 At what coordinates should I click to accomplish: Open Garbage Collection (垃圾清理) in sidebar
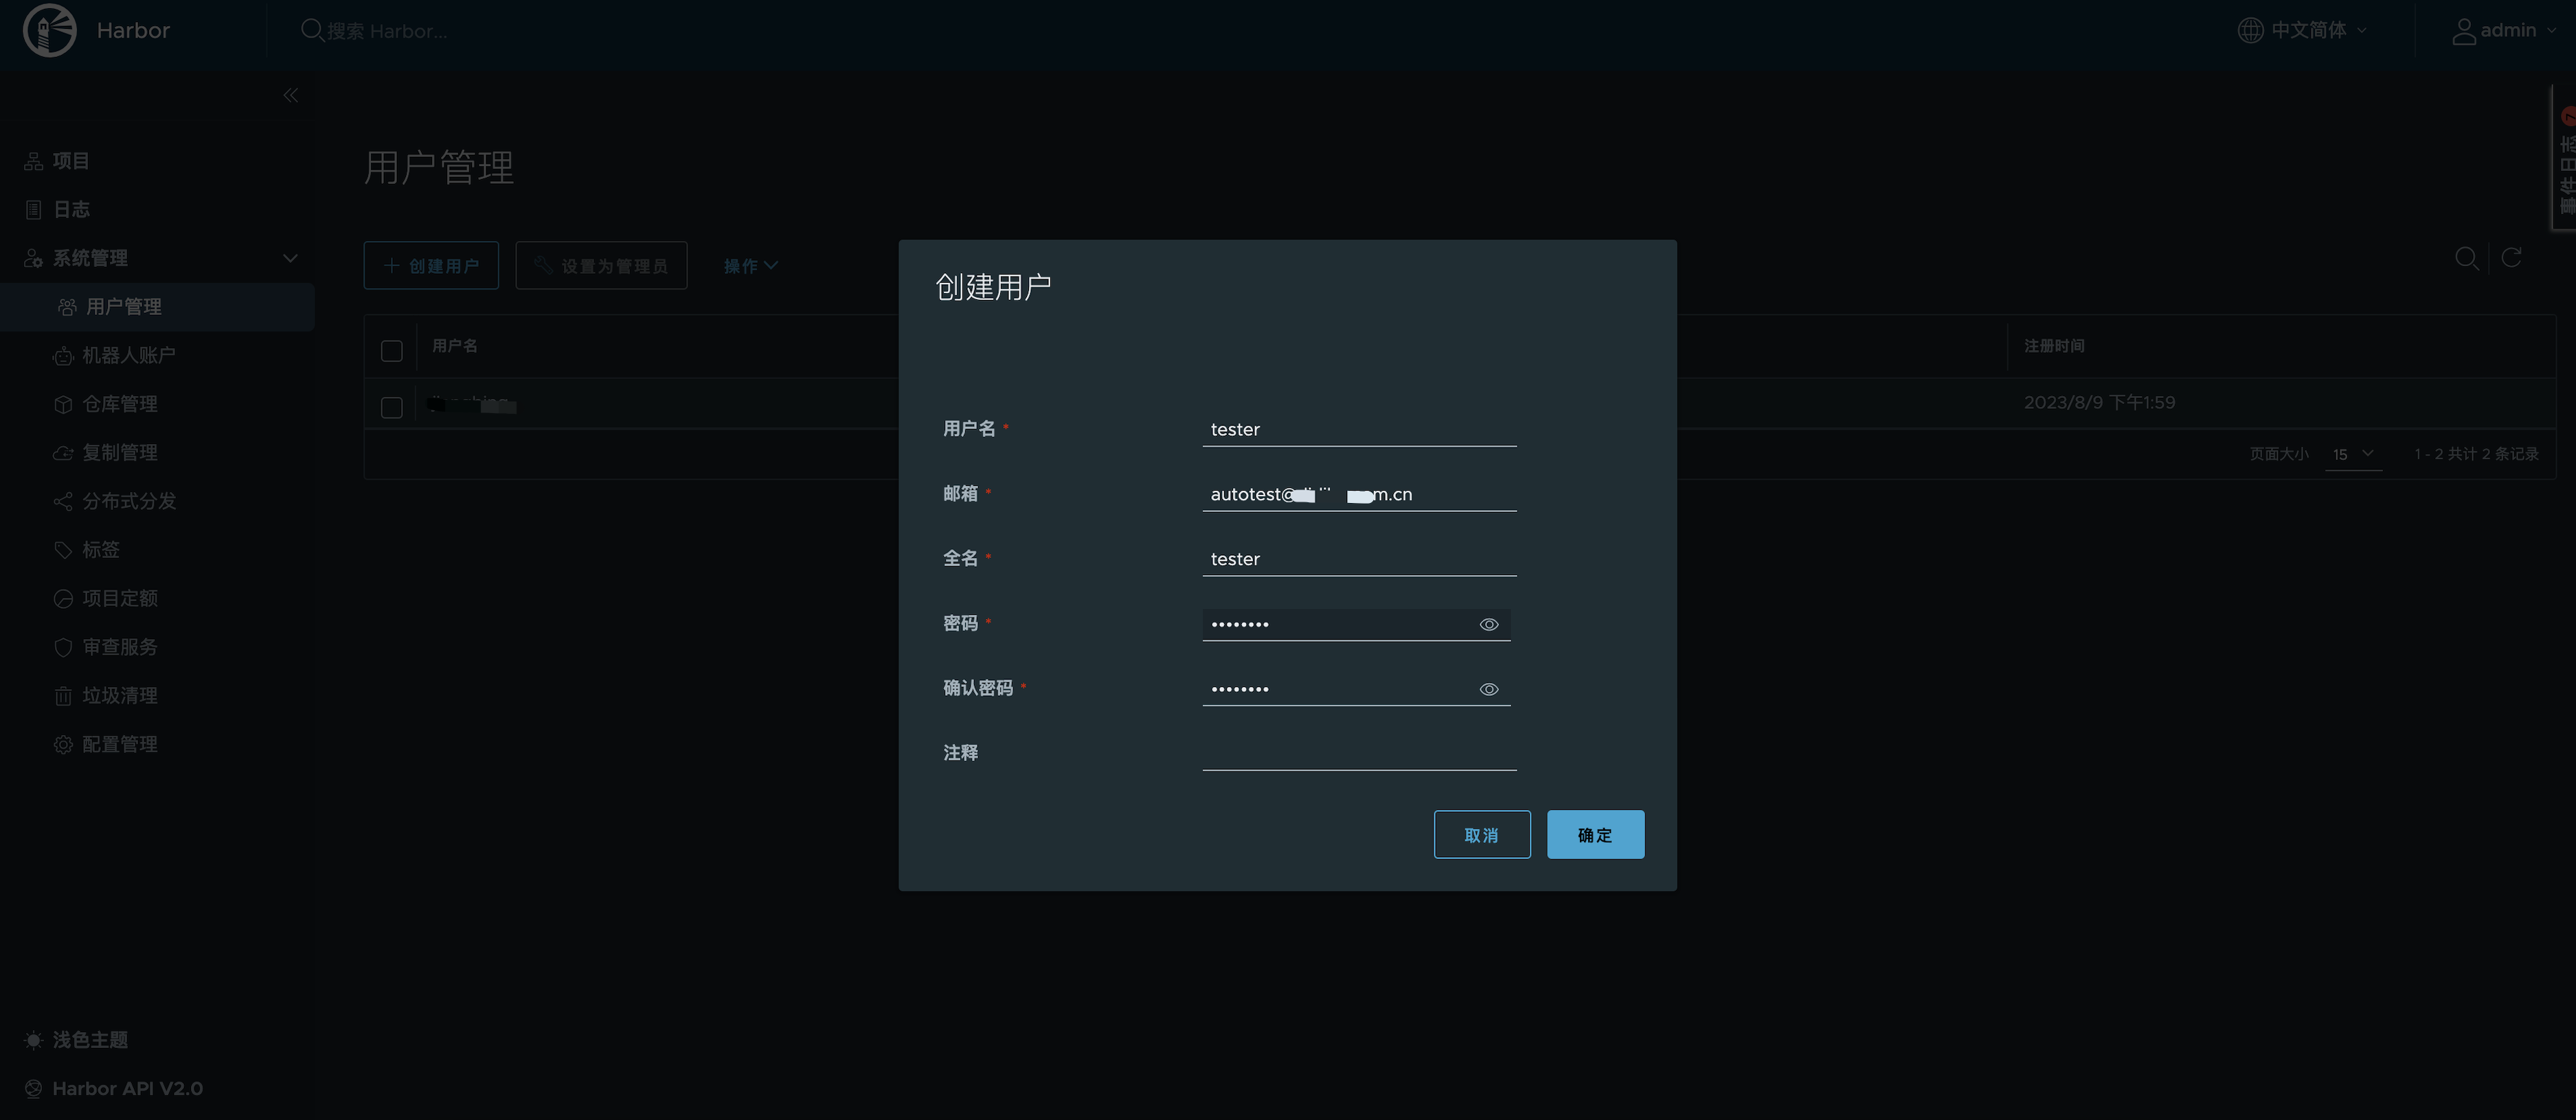[119, 695]
